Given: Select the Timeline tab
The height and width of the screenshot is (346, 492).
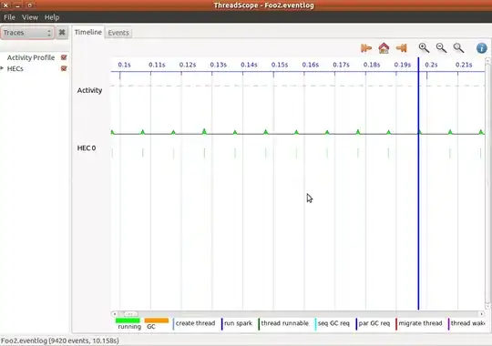Looking at the screenshot, I should point(88,32).
